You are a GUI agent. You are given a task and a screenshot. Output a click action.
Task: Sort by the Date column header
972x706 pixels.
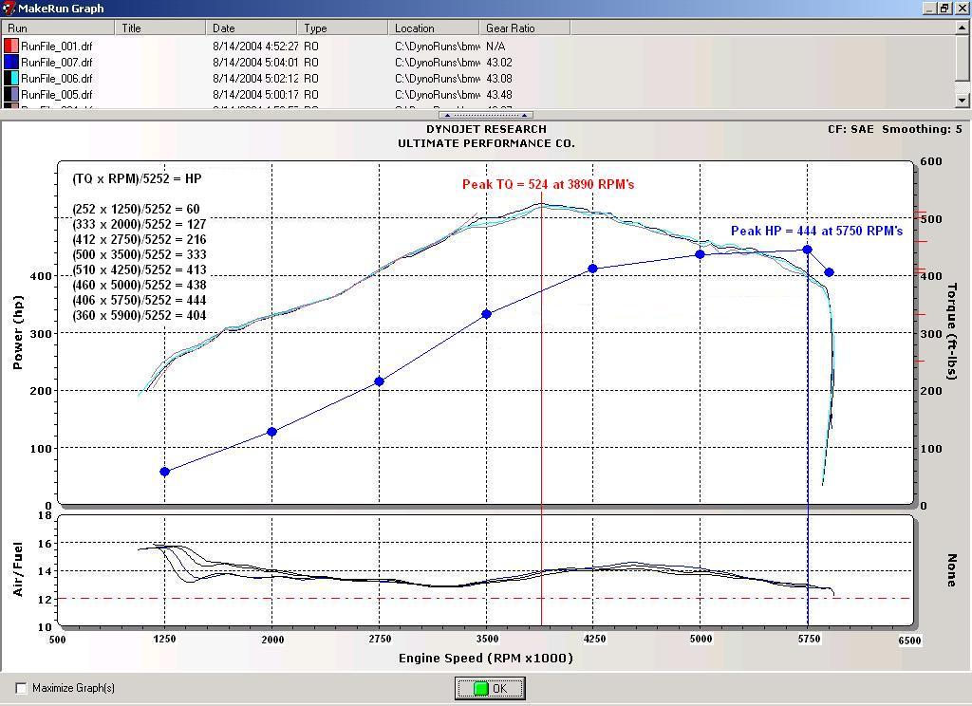pyautogui.click(x=252, y=28)
